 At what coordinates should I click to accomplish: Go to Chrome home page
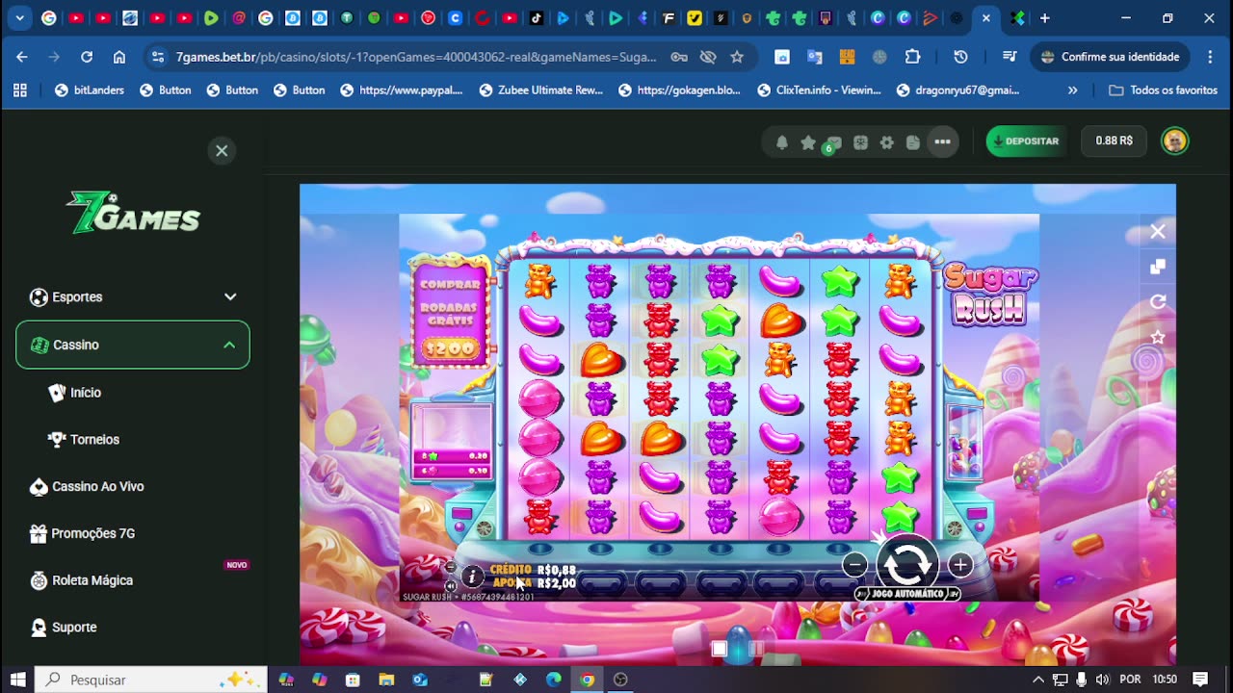(119, 57)
